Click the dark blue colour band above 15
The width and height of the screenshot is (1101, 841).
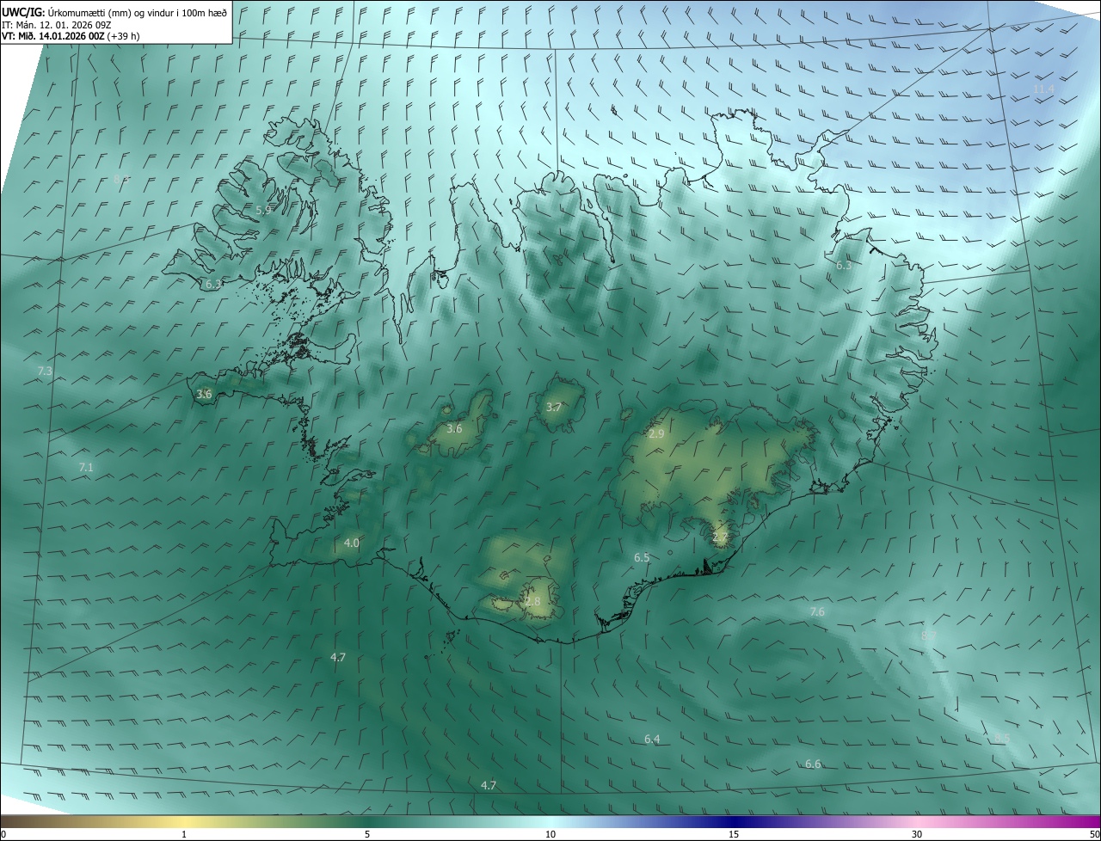(734, 821)
